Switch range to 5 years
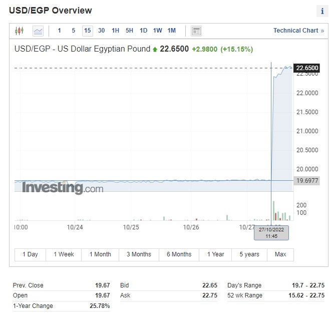The width and height of the screenshot is (333, 321). point(249,254)
